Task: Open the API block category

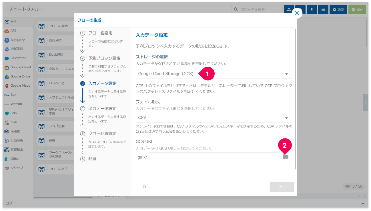Action: pyautogui.click(x=17, y=31)
